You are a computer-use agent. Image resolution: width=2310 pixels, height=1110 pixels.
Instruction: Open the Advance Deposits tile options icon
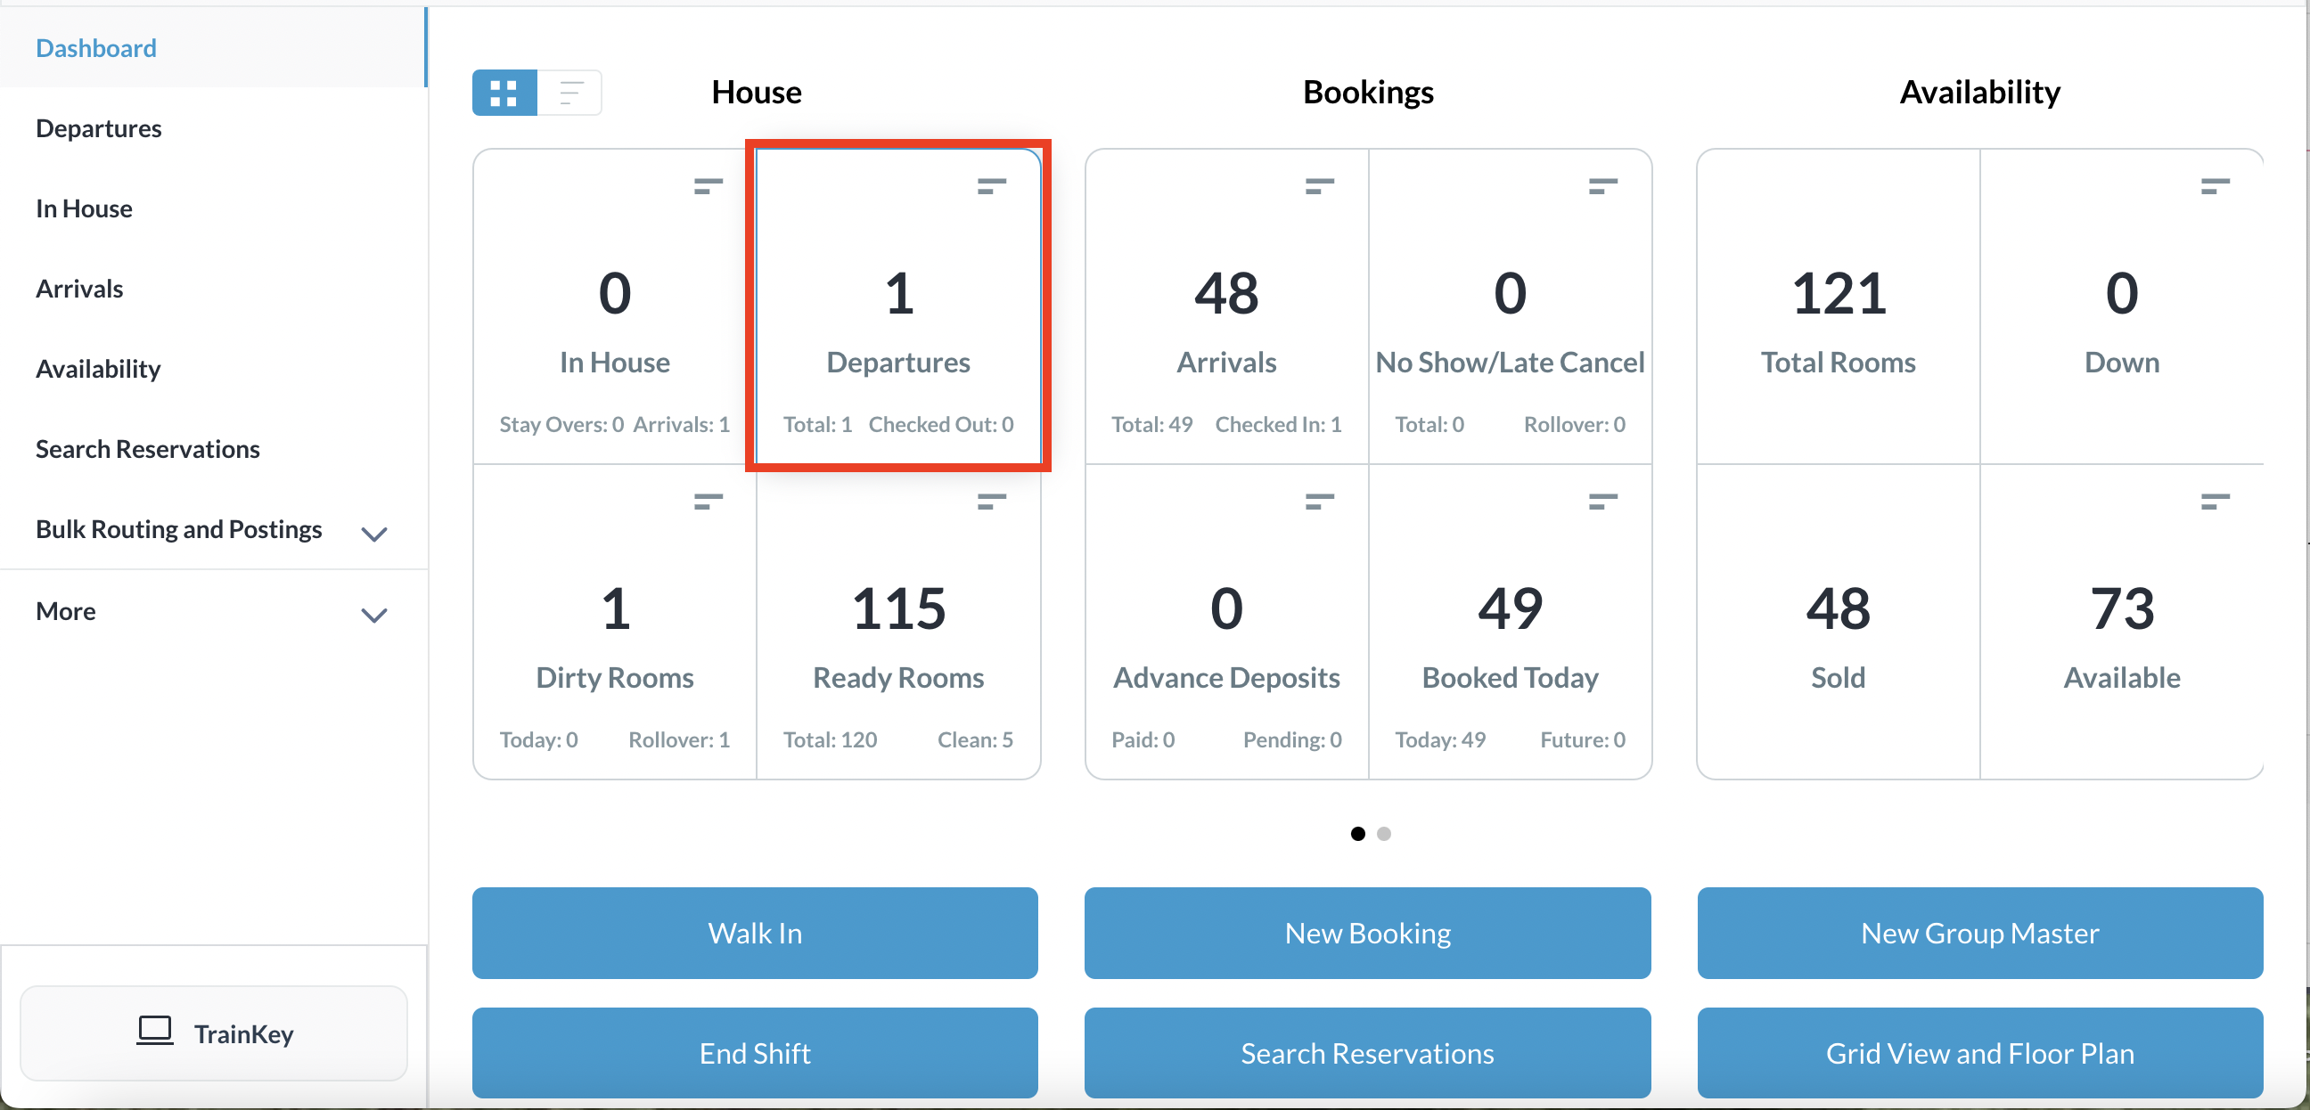pyautogui.click(x=1319, y=502)
